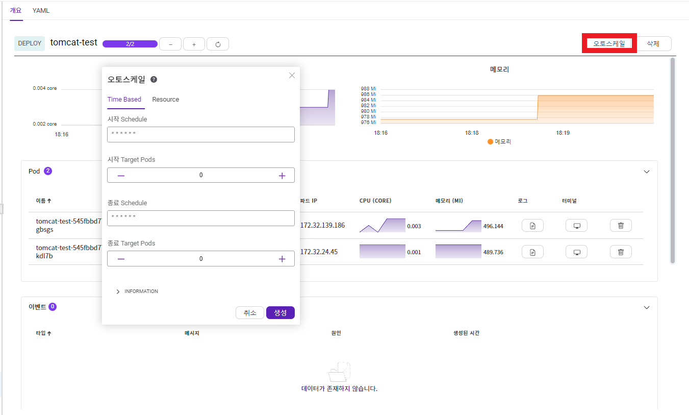The width and height of the screenshot is (689, 415).
Task: Collapse the 이벤트 section chevron
Action: click(647, 307)
